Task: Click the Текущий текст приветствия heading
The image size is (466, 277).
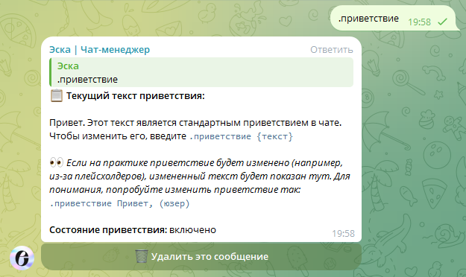Action: coord(135,96)
